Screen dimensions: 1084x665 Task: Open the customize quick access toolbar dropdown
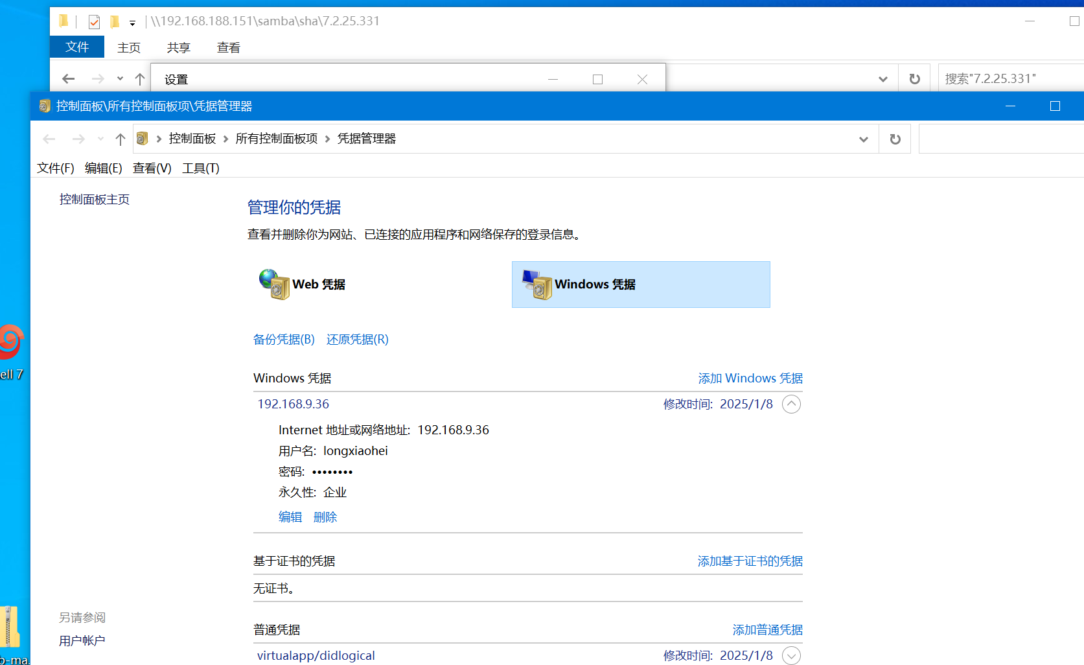click(x=132, y=23)
